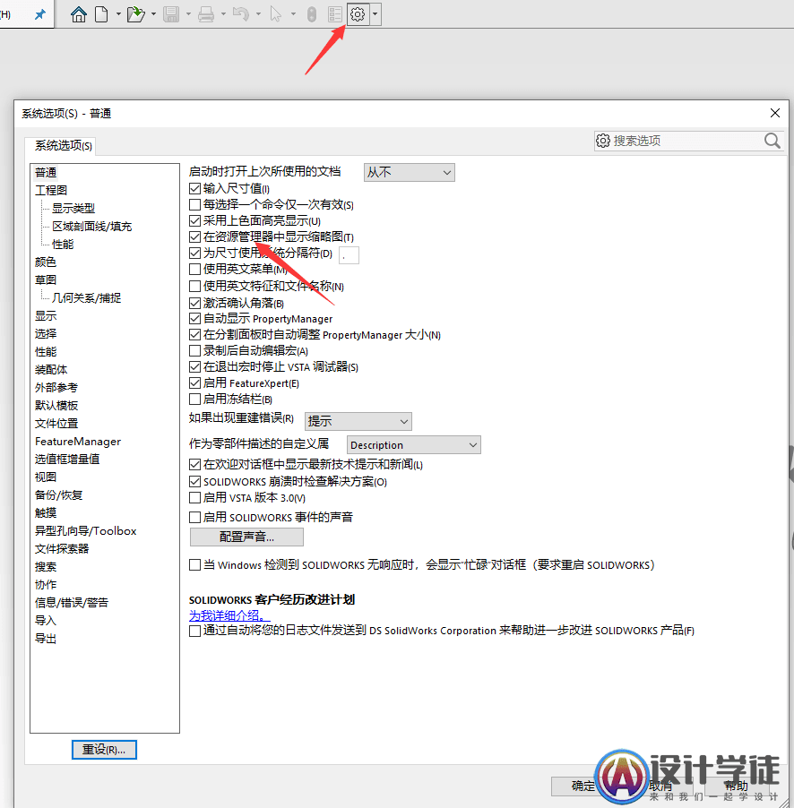Select 区域剖面线/填充 in the tree
794x808 pixels.
tap(91, 227)
